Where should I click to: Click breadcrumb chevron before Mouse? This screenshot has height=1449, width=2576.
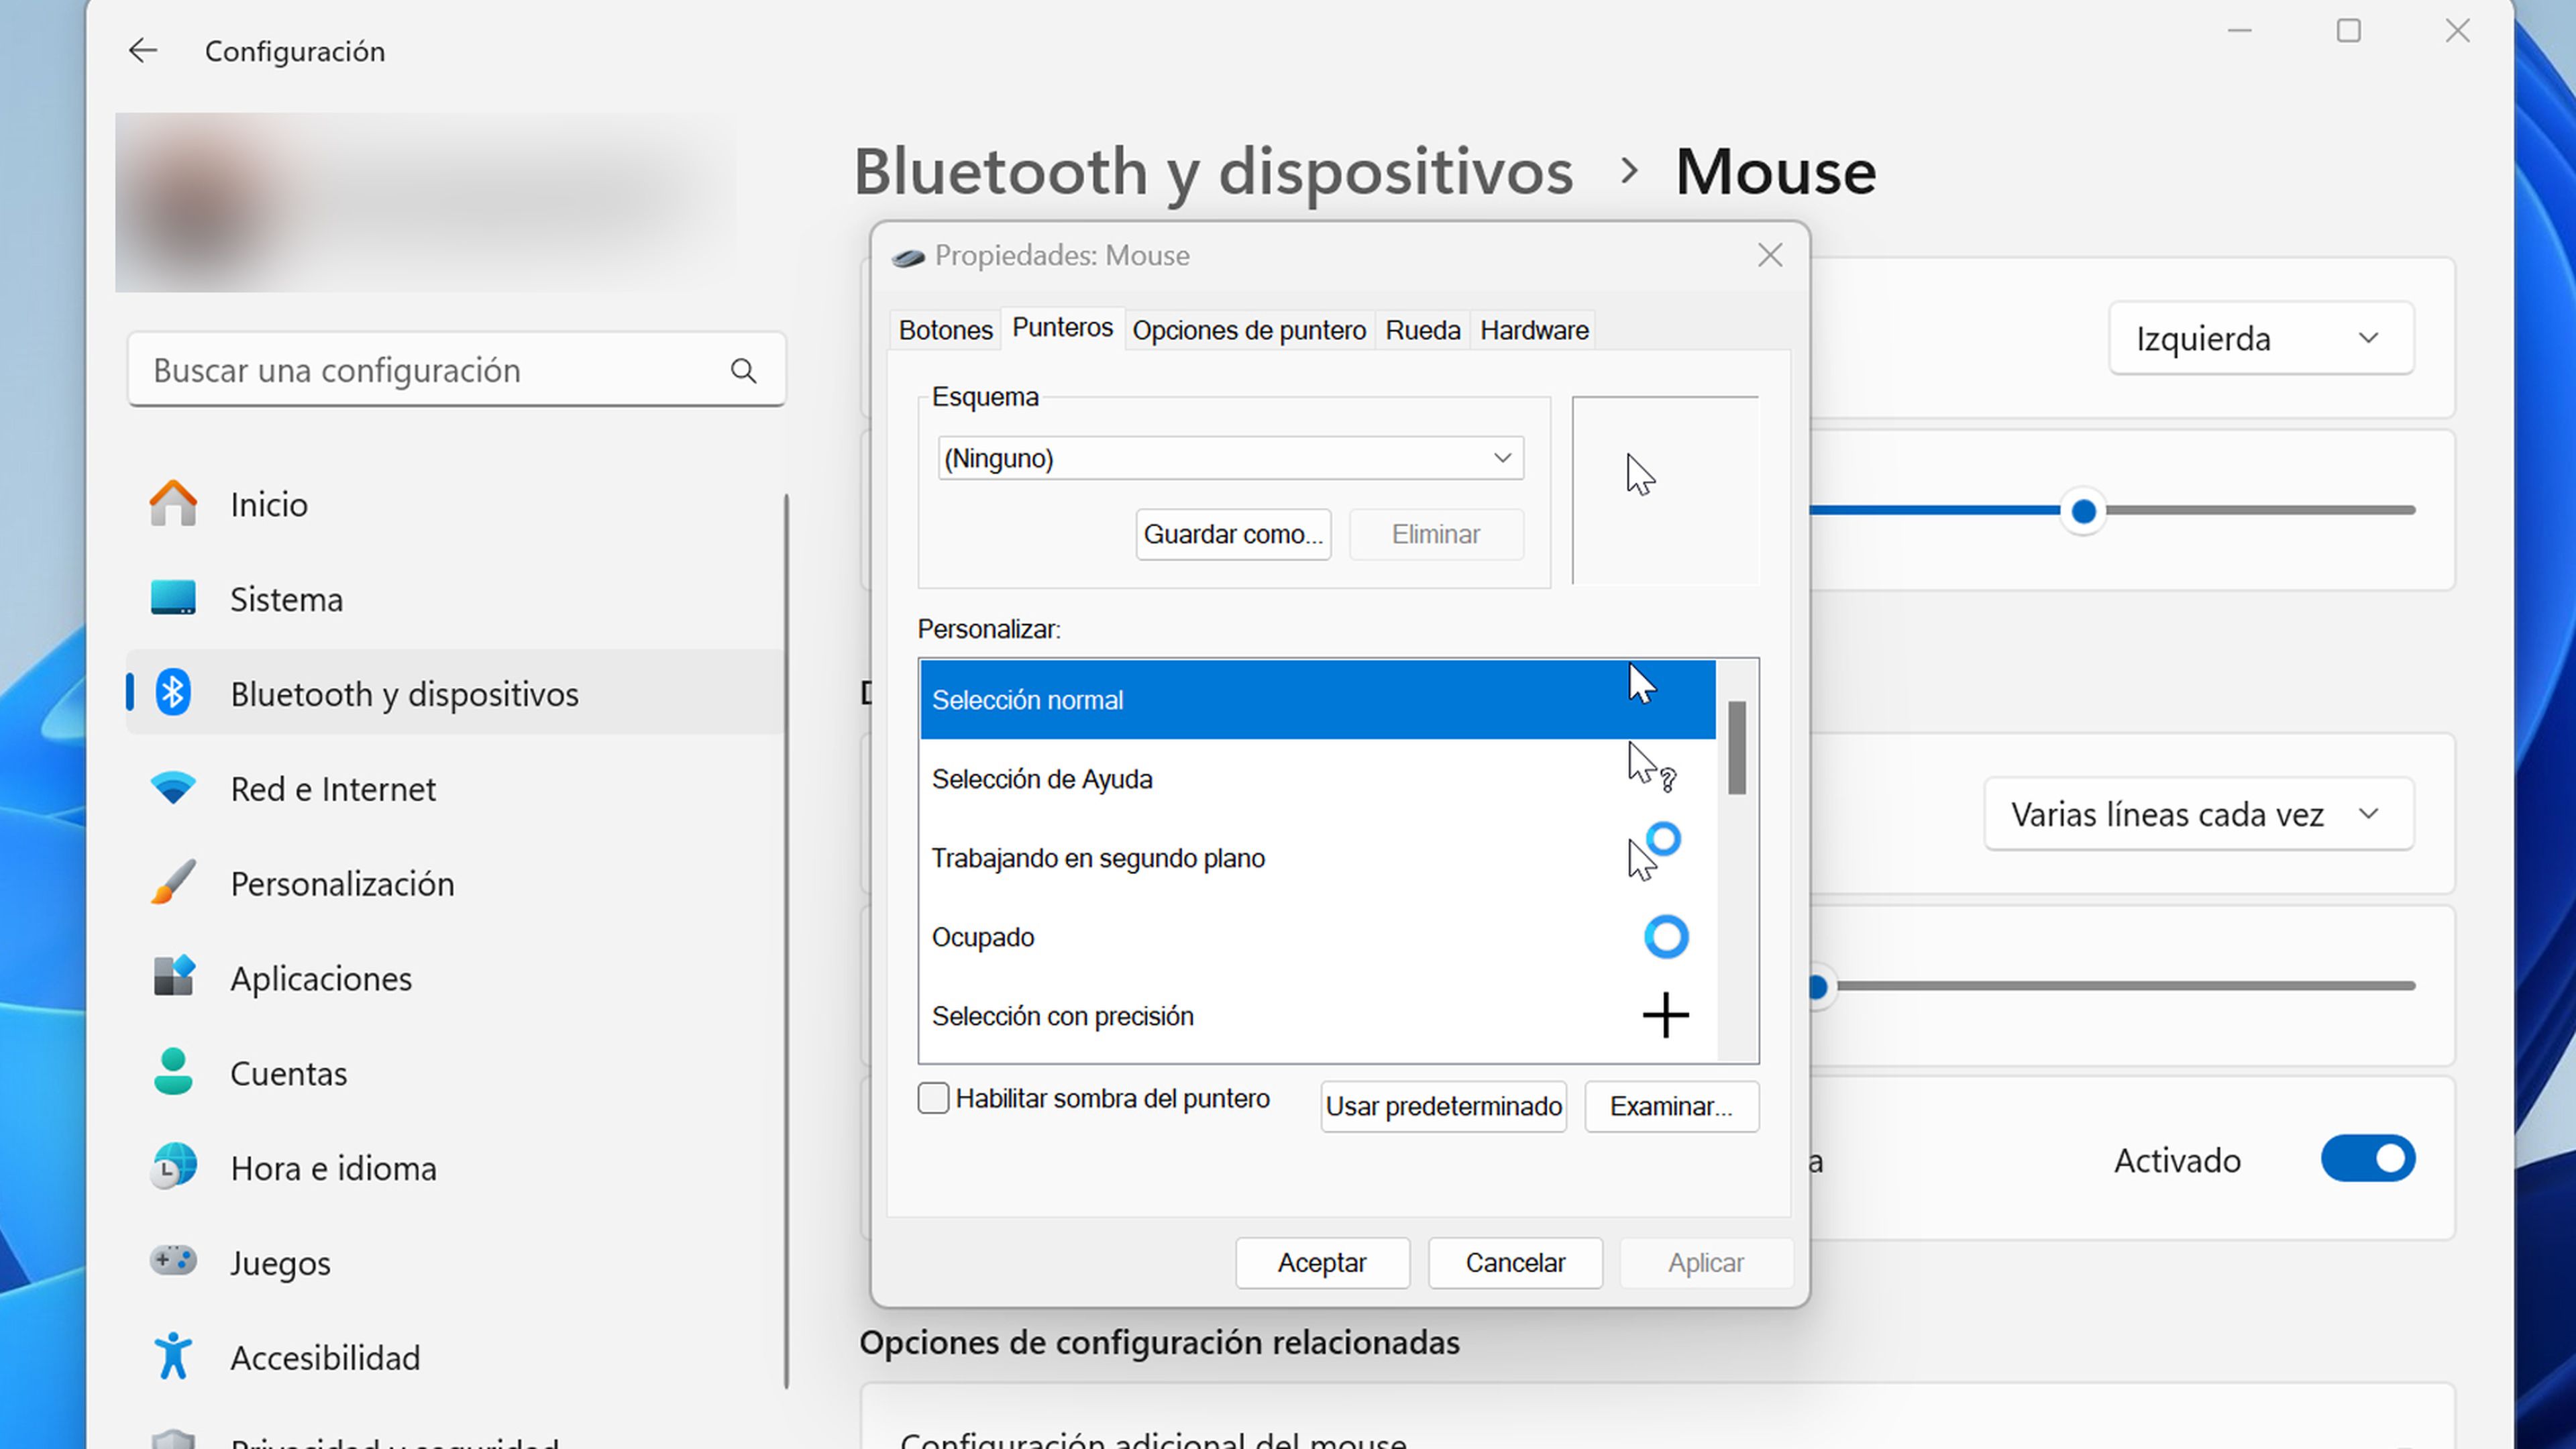1629,171
